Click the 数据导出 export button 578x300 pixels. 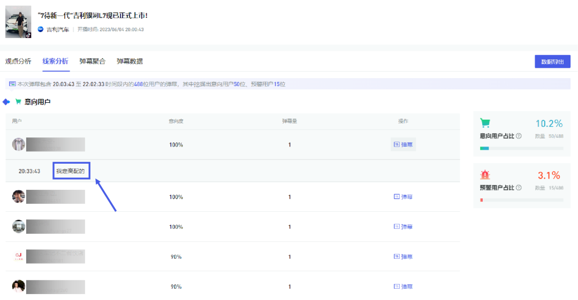point(552,61)
